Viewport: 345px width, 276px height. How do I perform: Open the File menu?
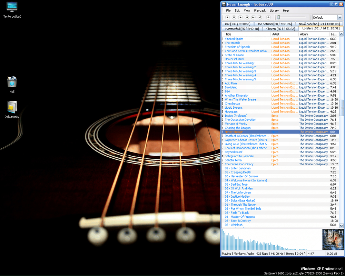click(228, 11)
